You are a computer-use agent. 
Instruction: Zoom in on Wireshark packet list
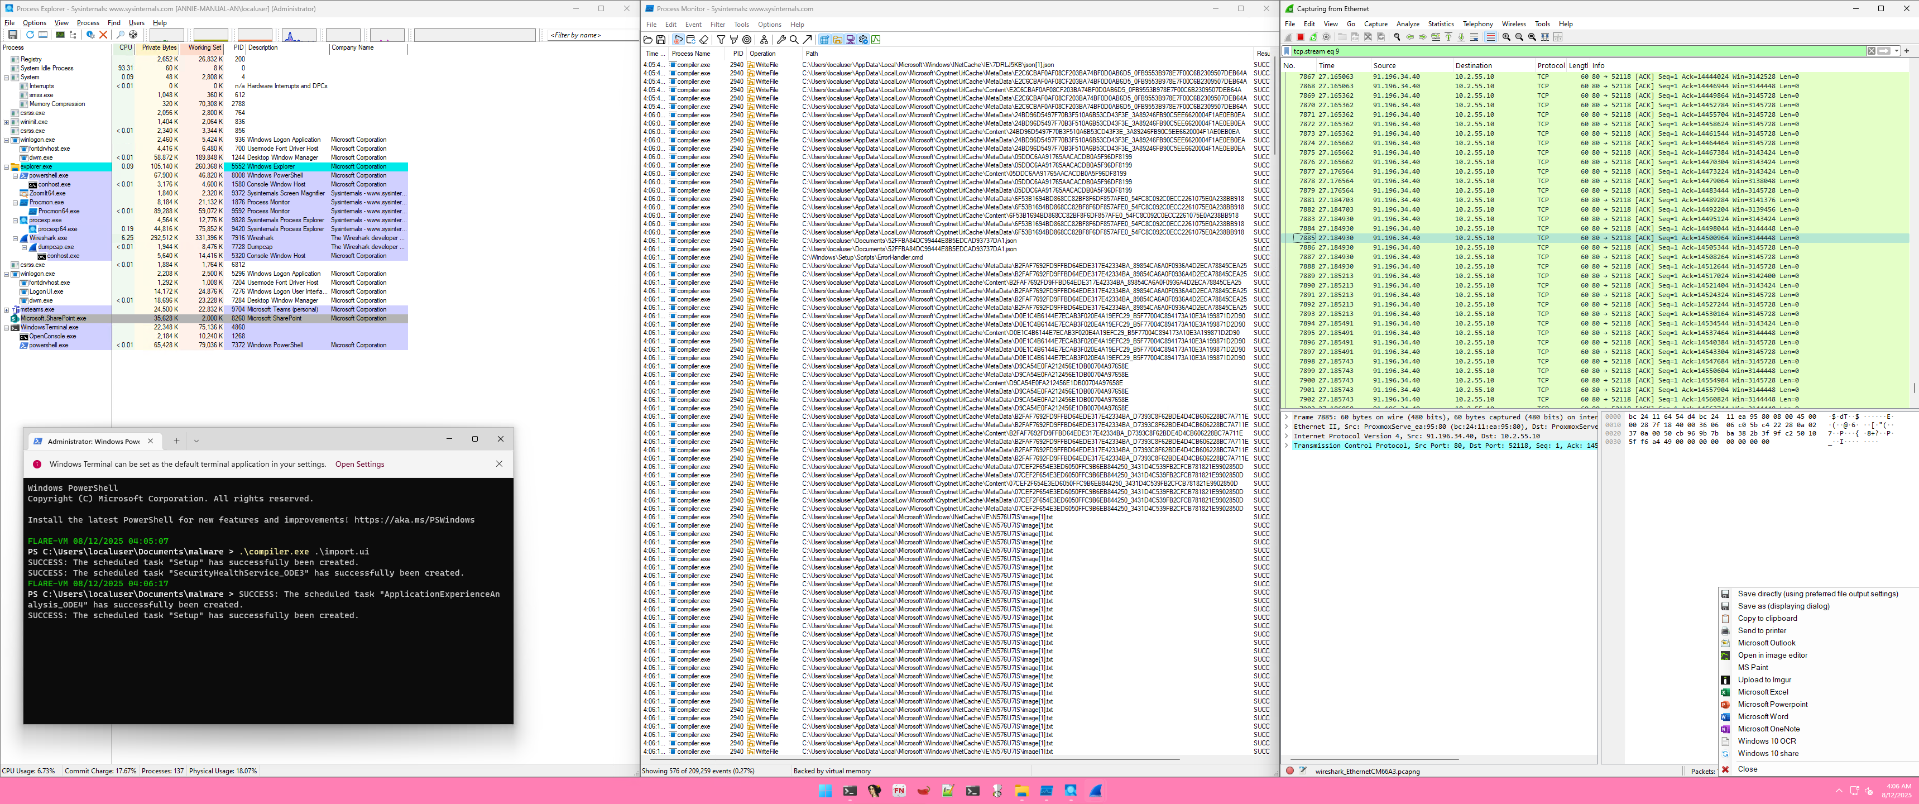pos(1507,36)
